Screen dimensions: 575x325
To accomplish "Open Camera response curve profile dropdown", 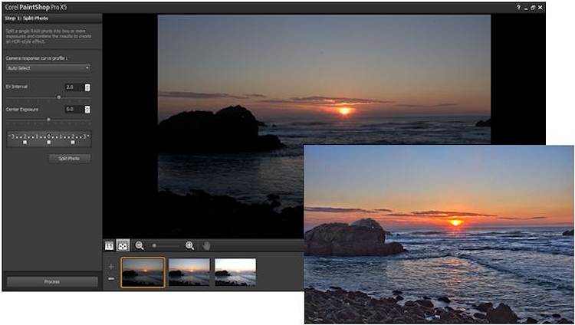I will coord(49,68).
